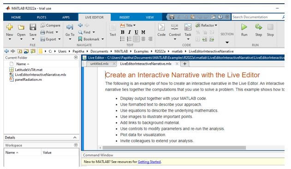This screenshot has width=291, height=169.
Task: Navigate back in folder history
Action: 6,51
